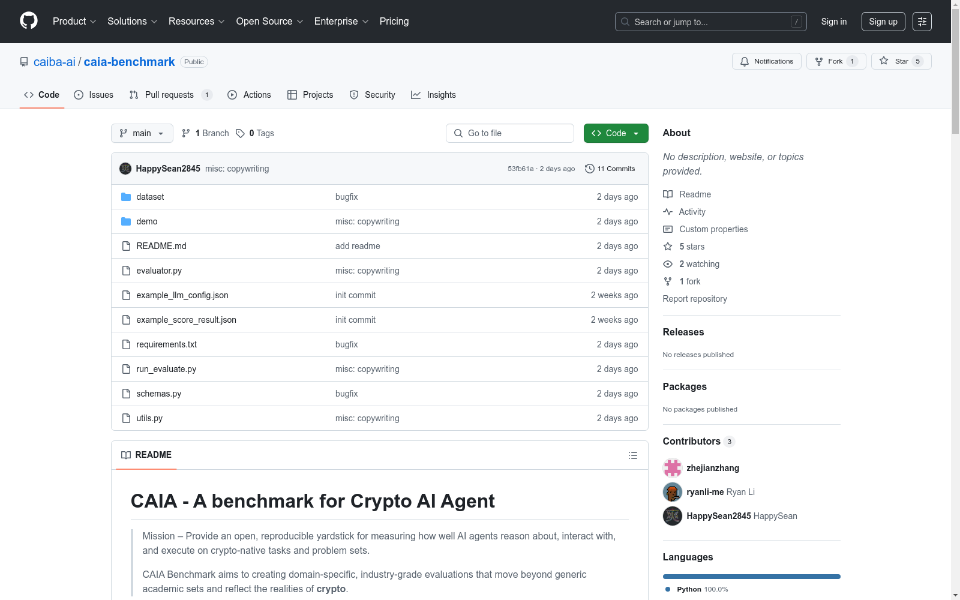Open the Pull requests tab
The width and height of the screenshot is (960, 600).
click(x=170, y=95)
